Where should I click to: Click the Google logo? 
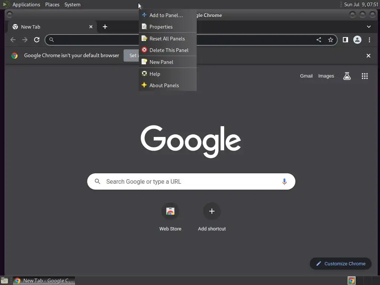pos(191,141)
